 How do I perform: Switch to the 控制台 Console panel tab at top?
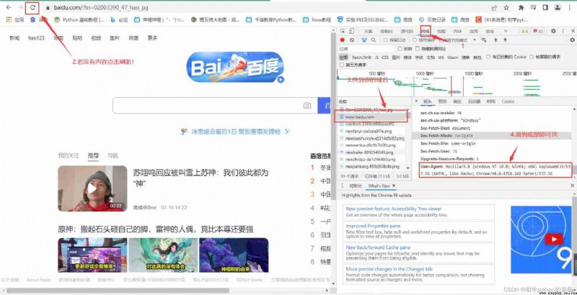pos(387,32)
